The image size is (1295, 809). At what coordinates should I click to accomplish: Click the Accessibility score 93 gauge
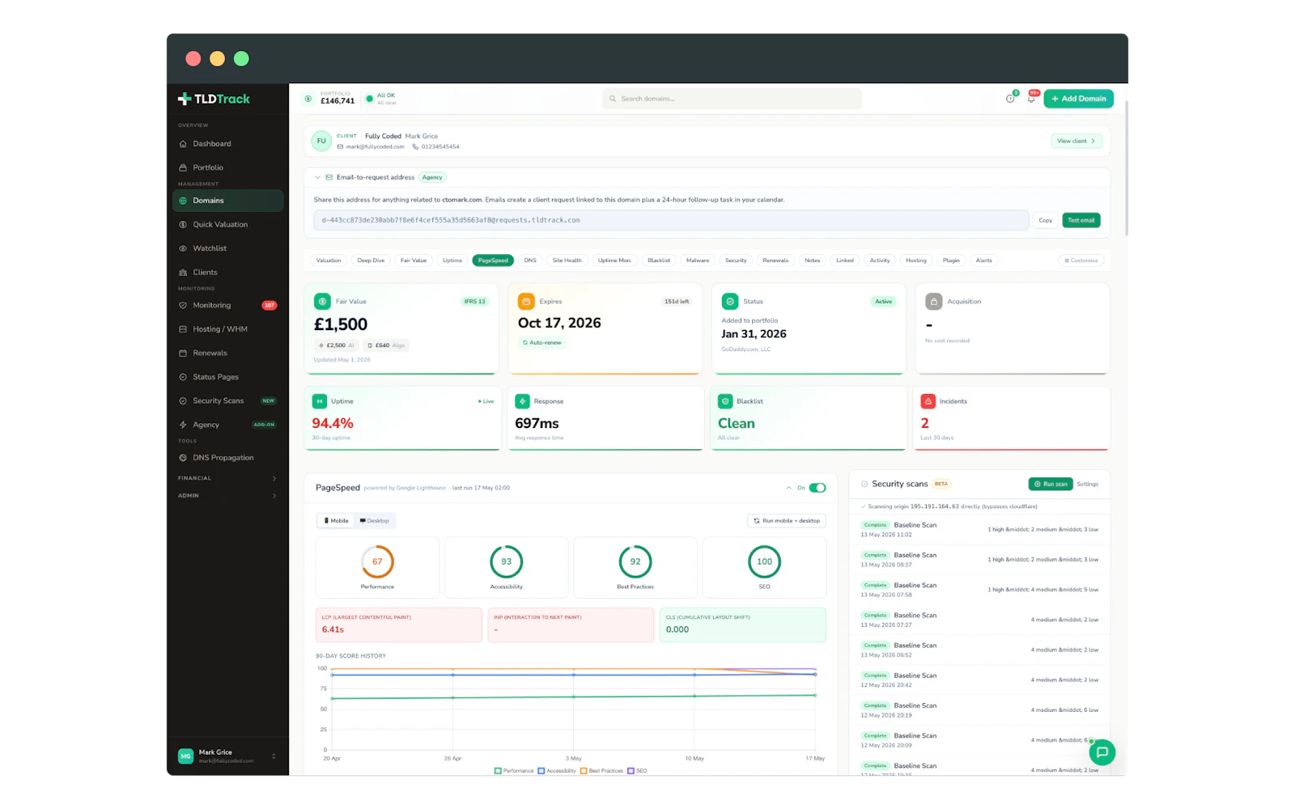click(x=507, y=561)
